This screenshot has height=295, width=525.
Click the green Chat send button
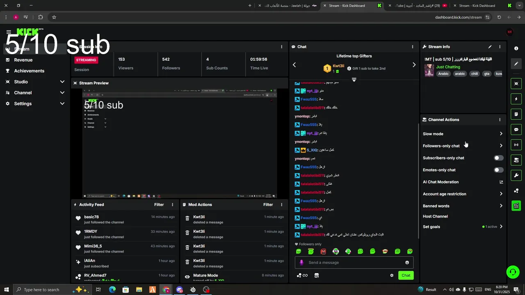pos(406,275)
